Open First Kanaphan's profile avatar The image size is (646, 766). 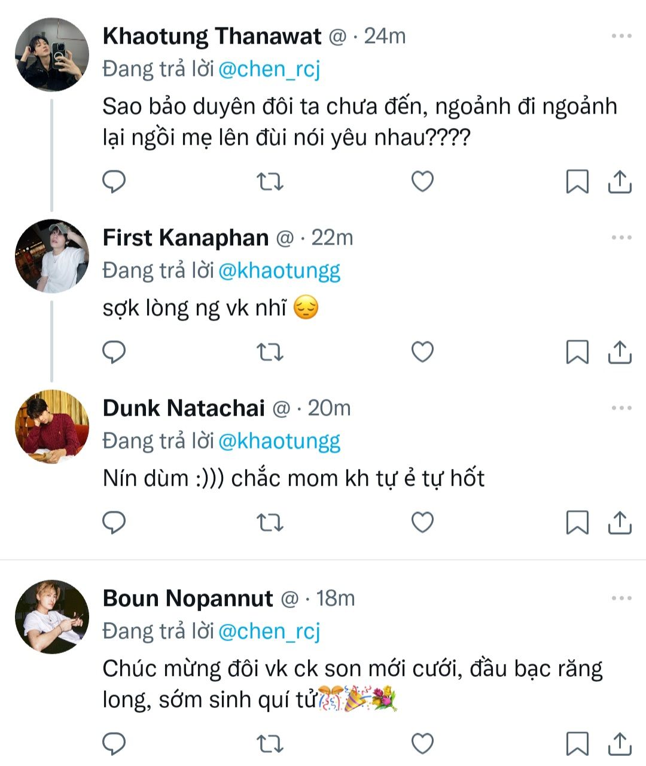tap(51, 256)
